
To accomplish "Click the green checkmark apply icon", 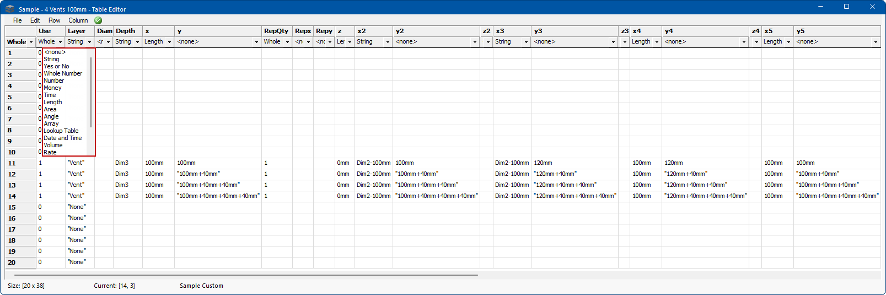I will (x=98, y=20).
